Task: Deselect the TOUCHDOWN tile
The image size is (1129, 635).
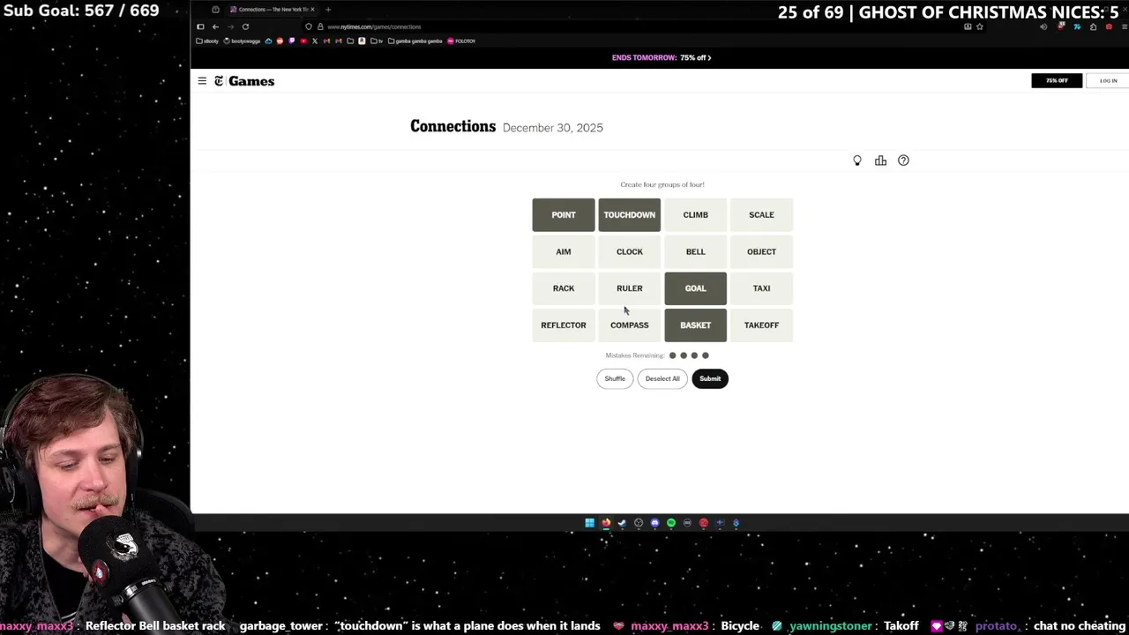Action: [630, 215]
